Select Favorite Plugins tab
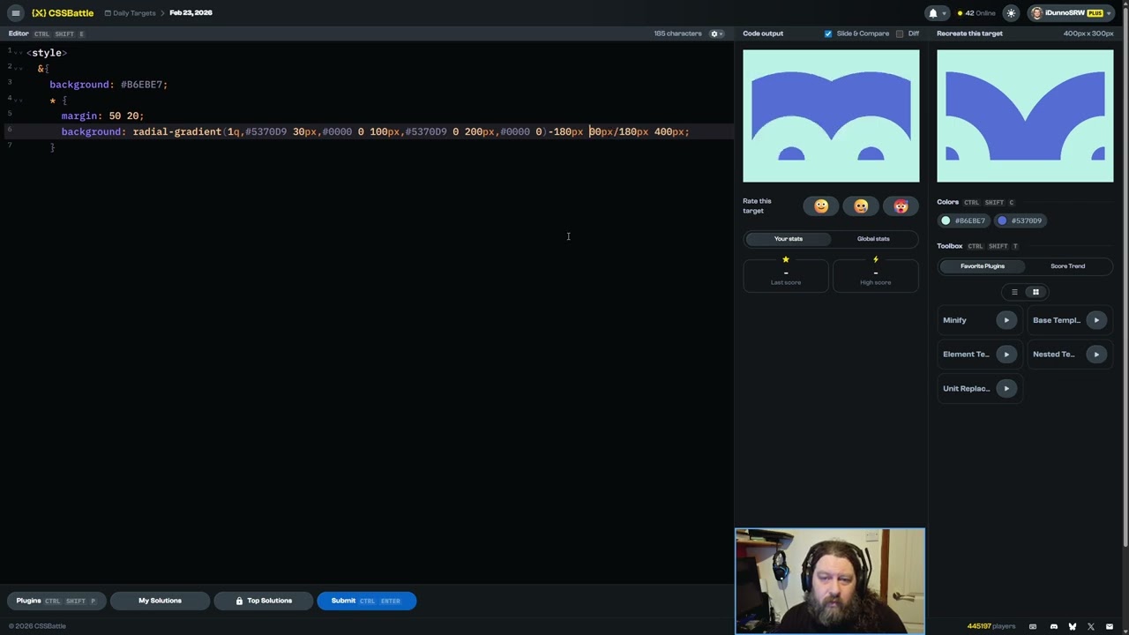Image resolution: width=1129 pixels, height=635 pixels. point(982,266)
